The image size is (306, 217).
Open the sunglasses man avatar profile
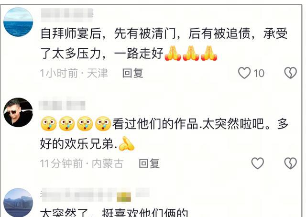tap(18, 112)
